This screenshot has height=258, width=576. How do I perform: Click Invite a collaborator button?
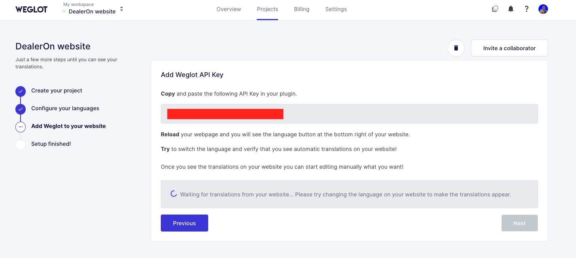tap(509, 48)
